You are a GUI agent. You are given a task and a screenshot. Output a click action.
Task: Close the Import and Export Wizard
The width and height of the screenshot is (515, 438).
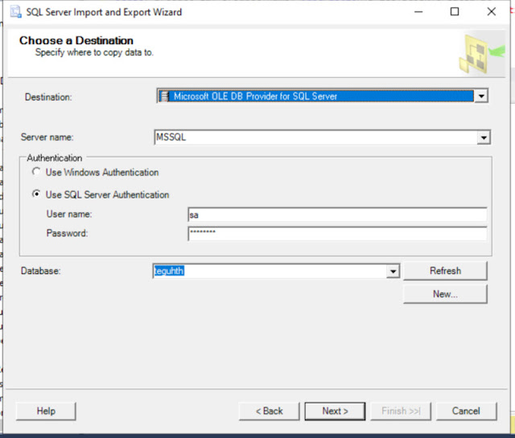492,12
